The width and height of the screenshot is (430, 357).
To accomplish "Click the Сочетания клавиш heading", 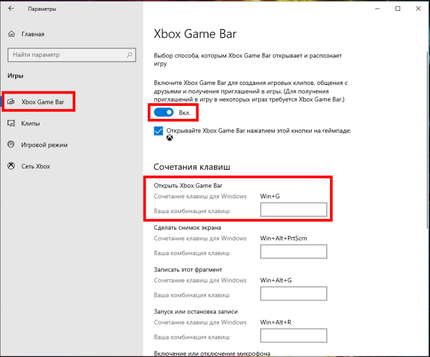I will [x=192, y=167].
